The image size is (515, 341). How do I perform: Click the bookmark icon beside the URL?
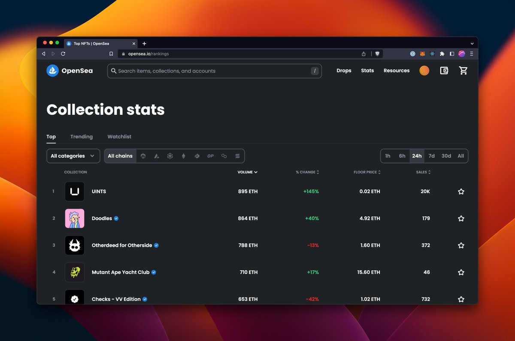click(x=111, y=54)
